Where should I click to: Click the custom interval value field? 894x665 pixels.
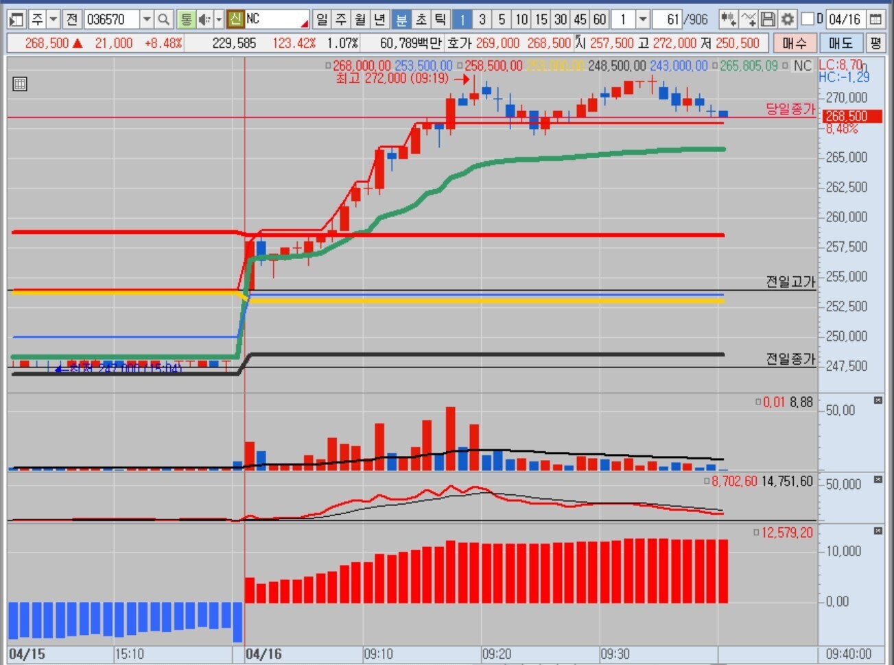coord(623,19)
